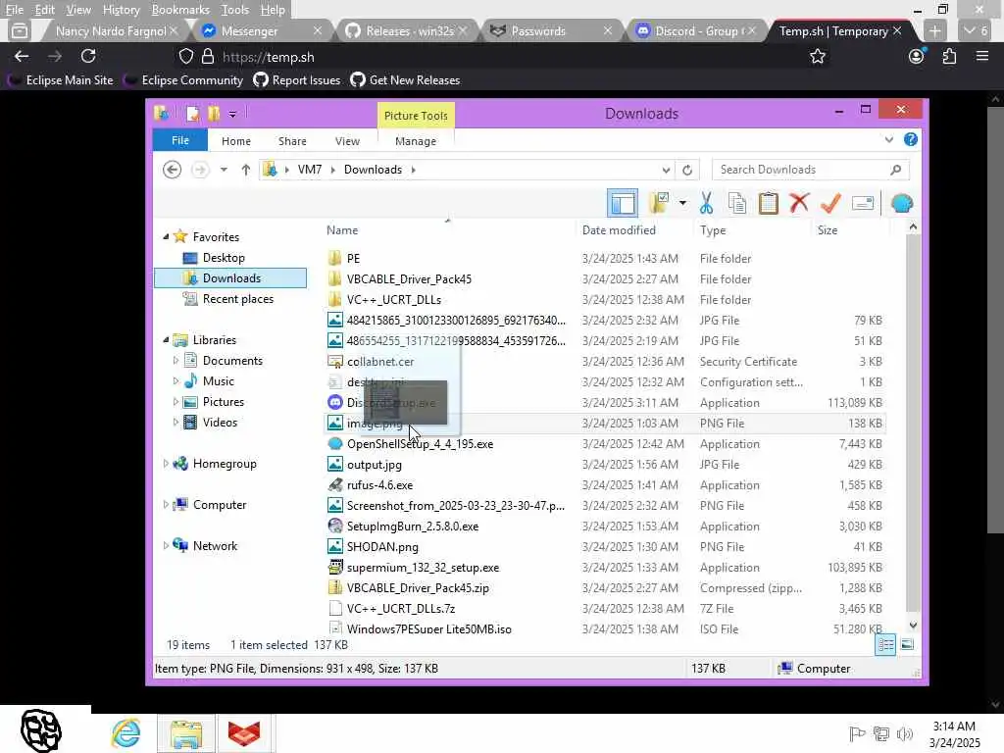This screenshot has width=1004, height=753.
Task: Click the orange checkmark Properties icon
Action: (x=830, y=203)
